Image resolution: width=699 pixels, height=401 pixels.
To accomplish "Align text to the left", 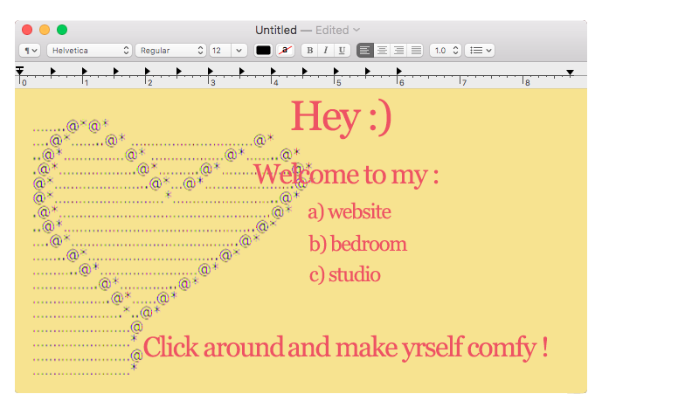I will click(365, 51).
